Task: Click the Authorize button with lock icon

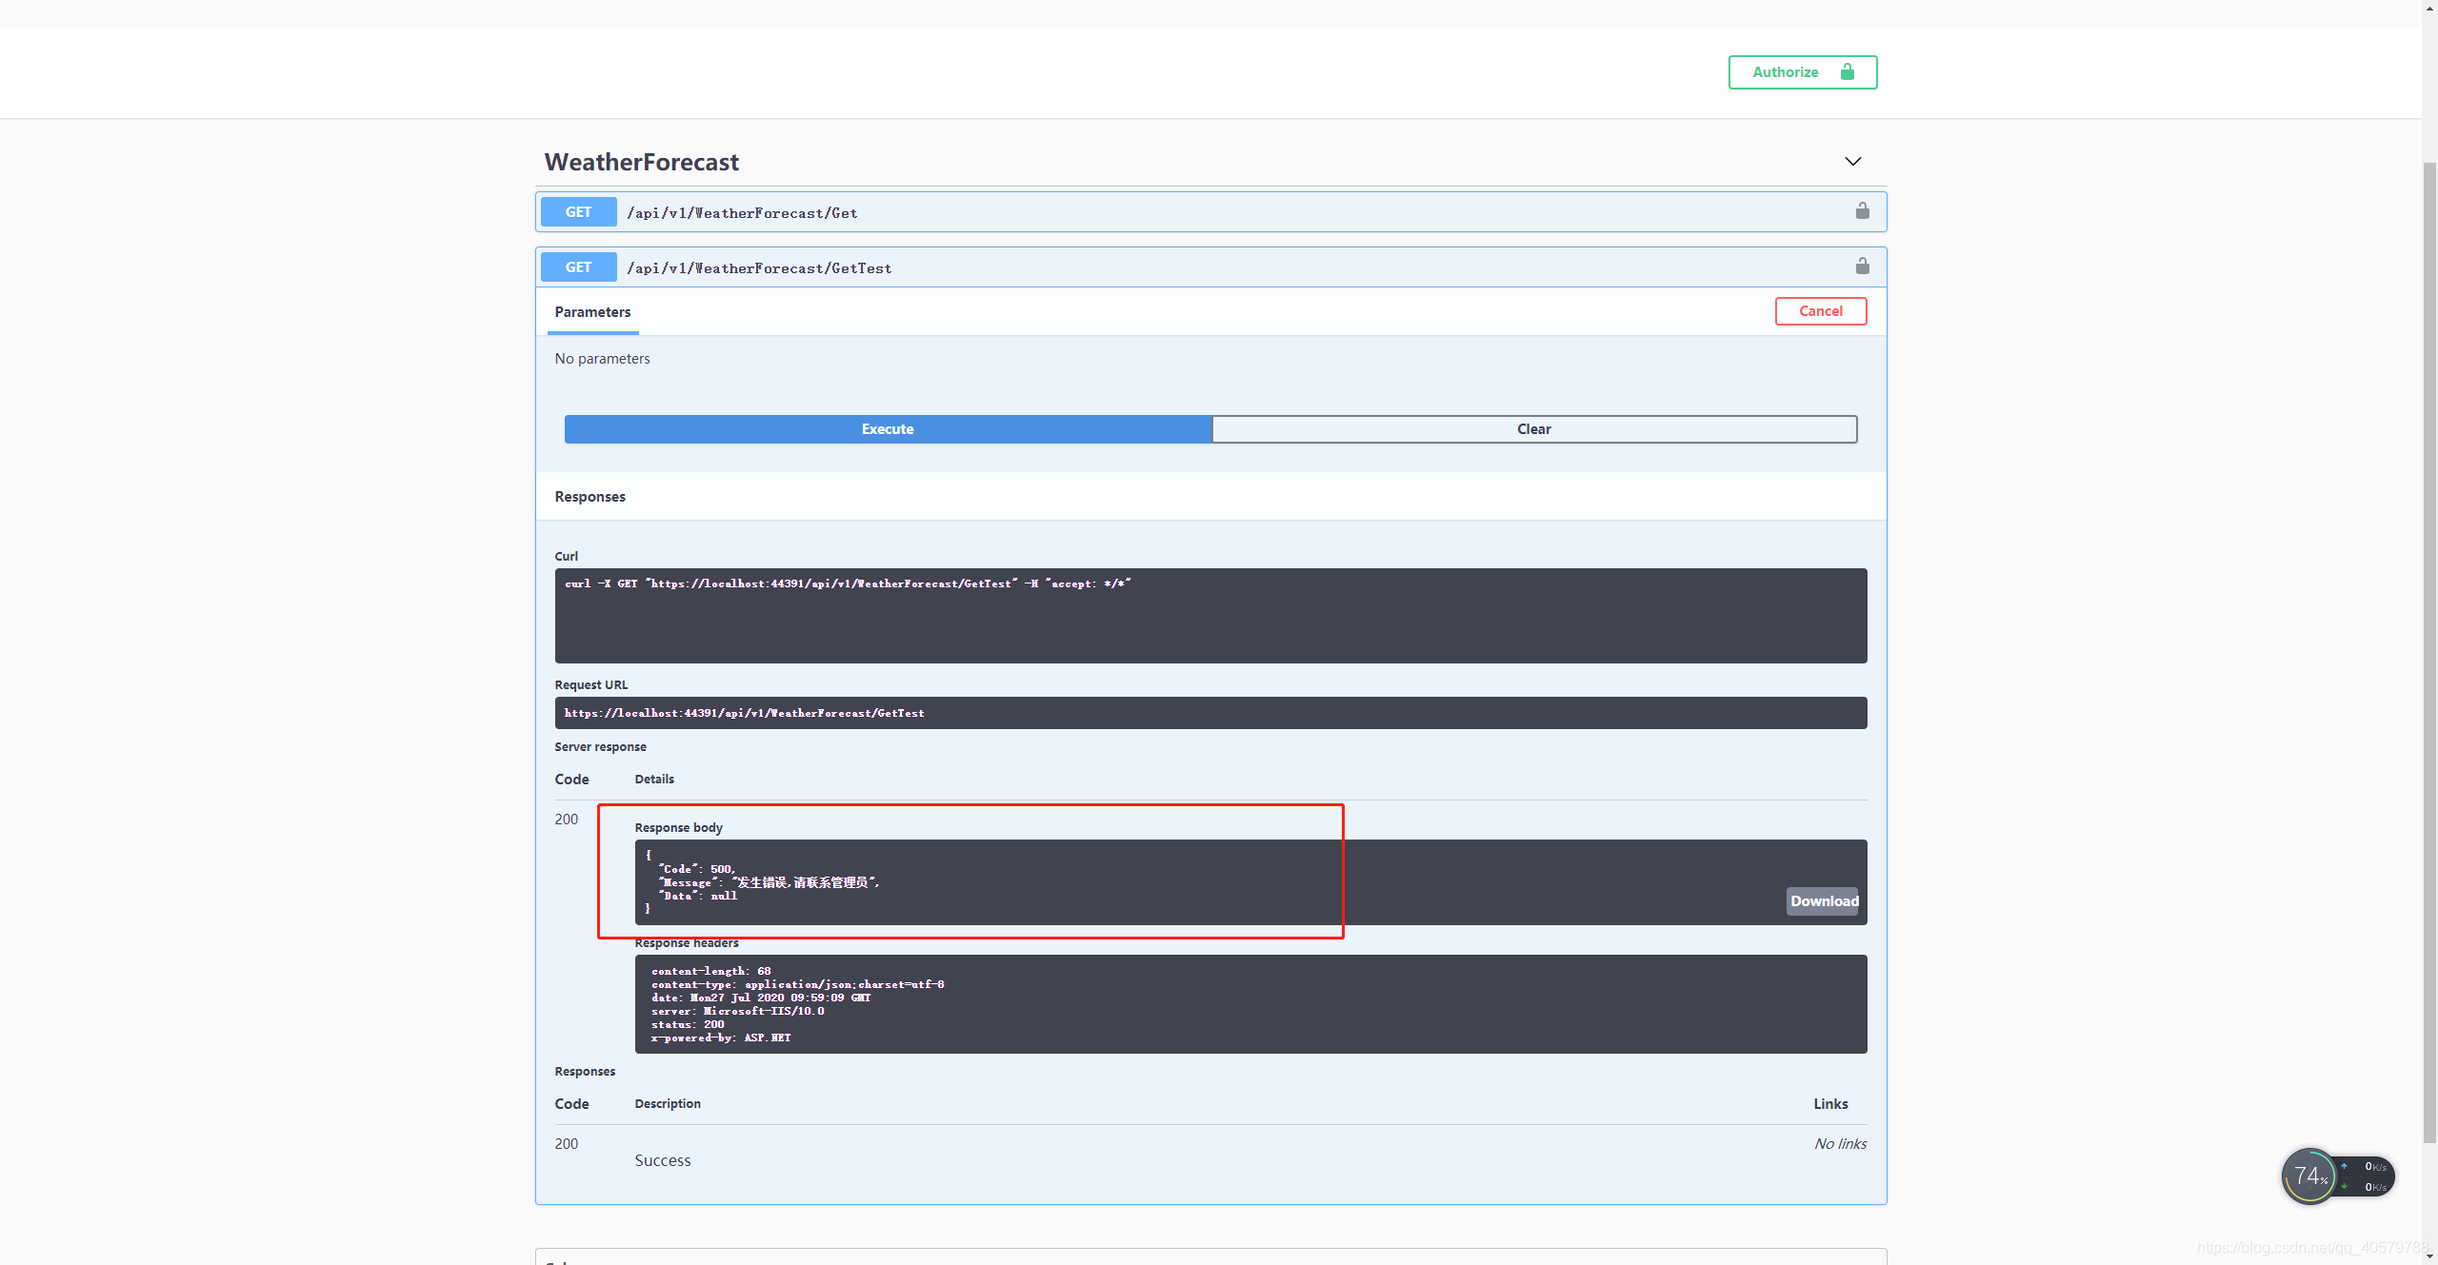Action: coord(1802,72)
